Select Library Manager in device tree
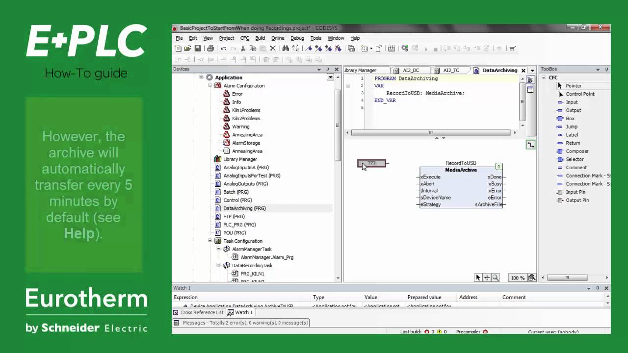The height and width of the screenshot is (353, 628). click(240, 159)
